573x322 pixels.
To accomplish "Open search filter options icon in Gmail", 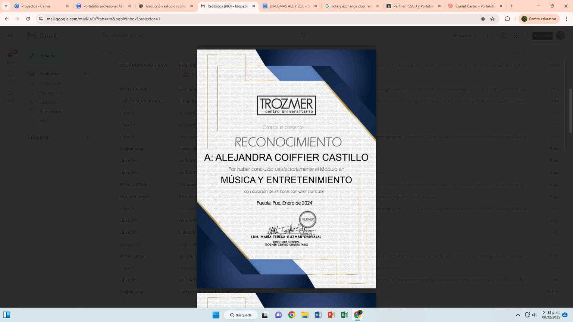I will click(x=303, y=35).
